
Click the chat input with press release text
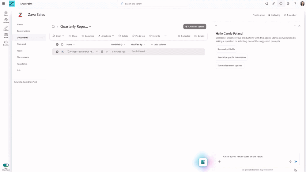coord(257,159)
